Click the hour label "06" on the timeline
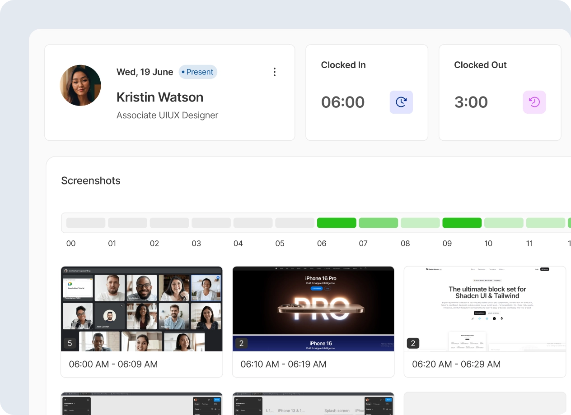 pos(322,243)
